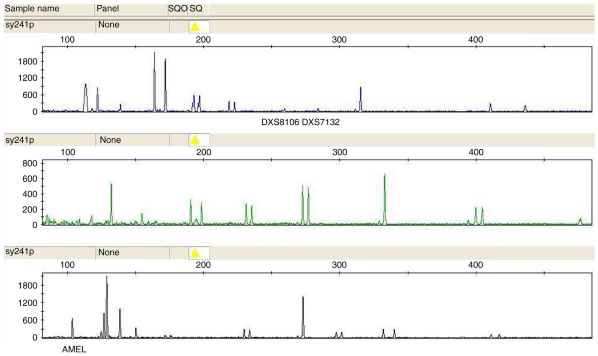
Task: Click the yellow warning triangle in the first row
Action: click(195, 27)
